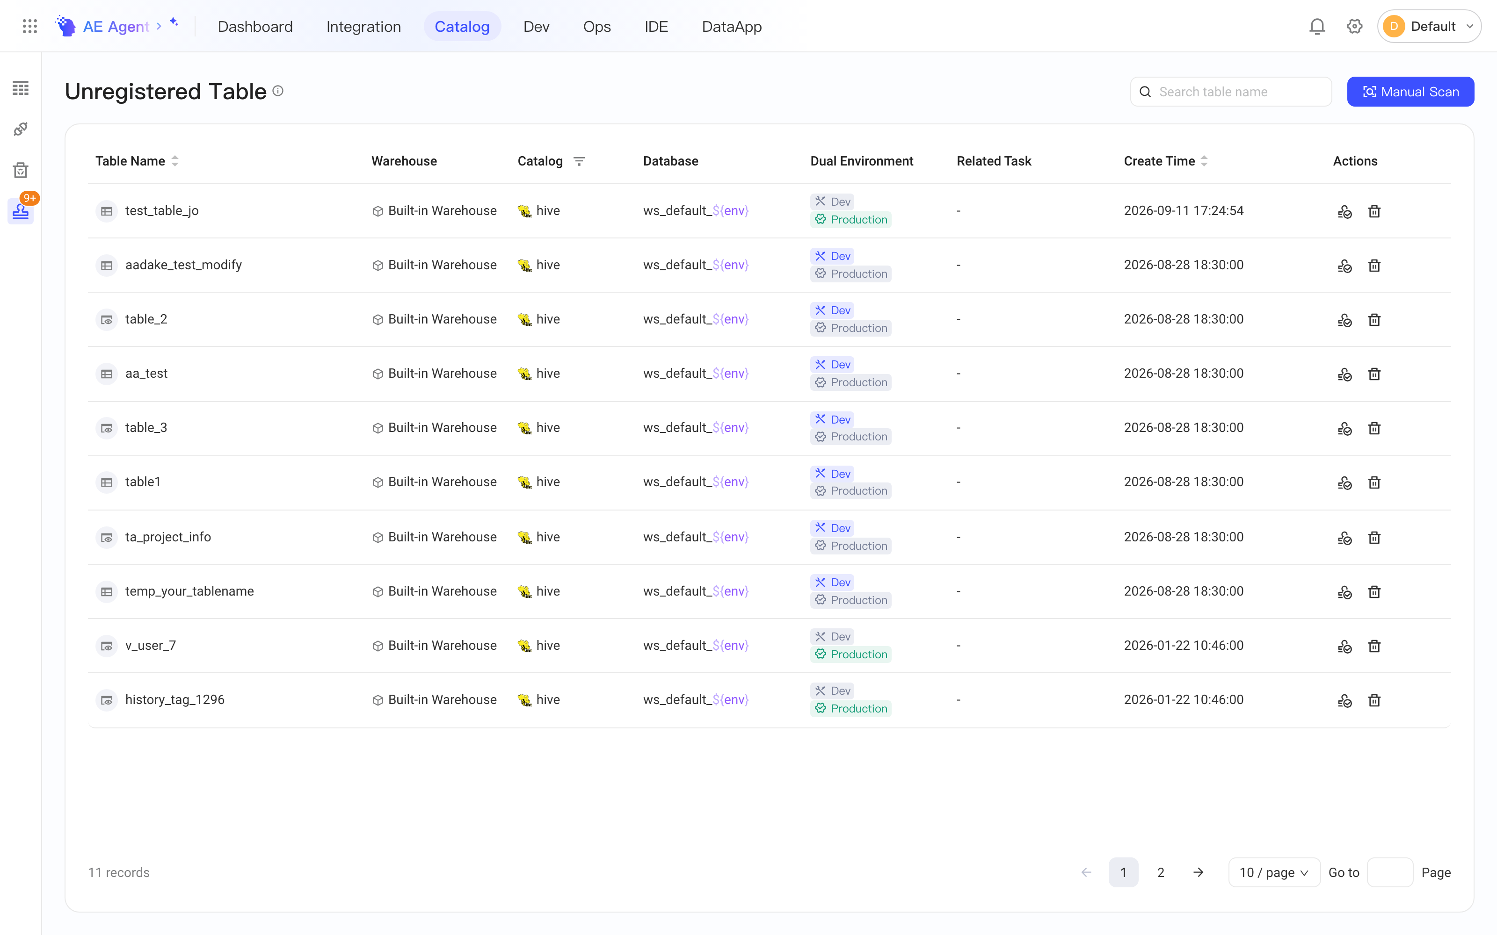The width and height of the screenshot is (1497, 935).
Task: Go to the next page arrow
Action: tap(1198, 872)
